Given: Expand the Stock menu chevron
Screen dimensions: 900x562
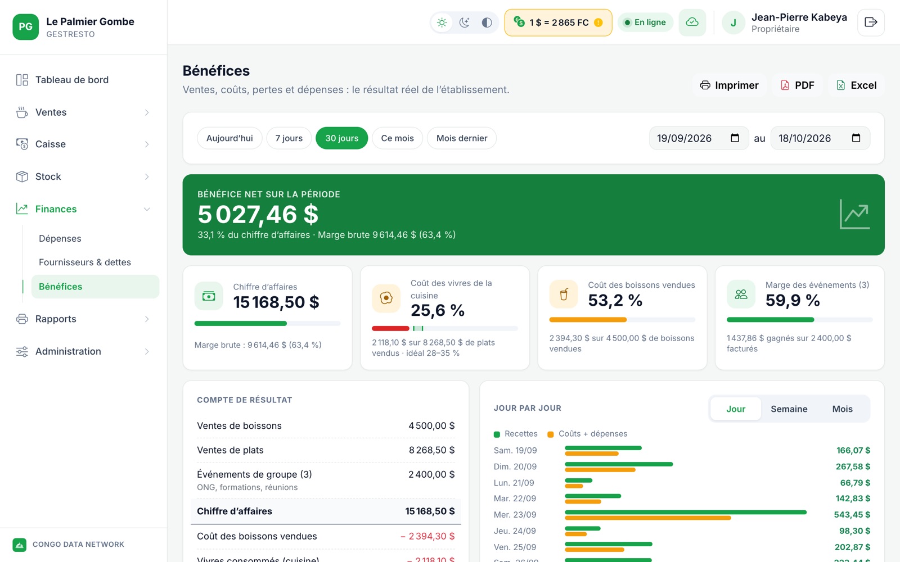Looking at the screenshot, I should click(x=147, y=176).
